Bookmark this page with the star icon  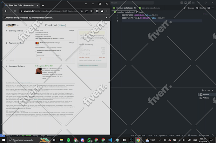click(x=91, y=11)
